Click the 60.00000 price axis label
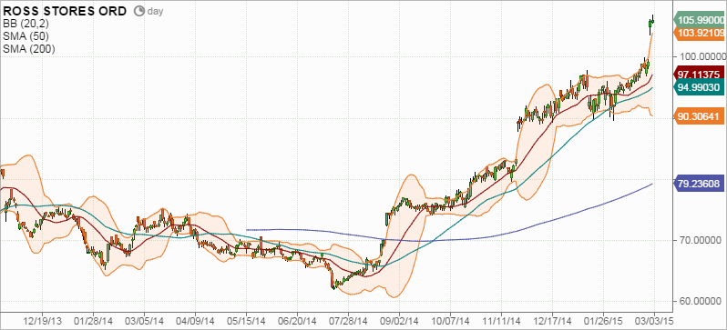This screenshot has width=727, height=330. (701, 301)
